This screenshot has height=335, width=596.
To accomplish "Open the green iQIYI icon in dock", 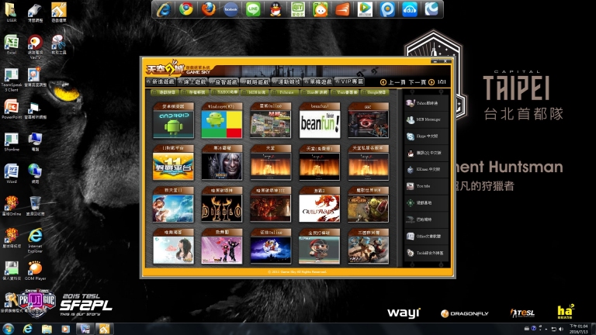I will click(x=298, y=9).
